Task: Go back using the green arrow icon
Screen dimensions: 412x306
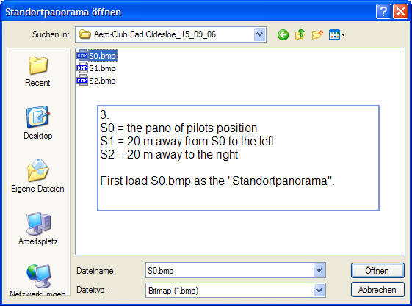Action: click(283, 34)
